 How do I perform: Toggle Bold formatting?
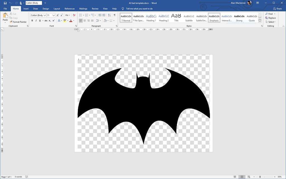32,21
